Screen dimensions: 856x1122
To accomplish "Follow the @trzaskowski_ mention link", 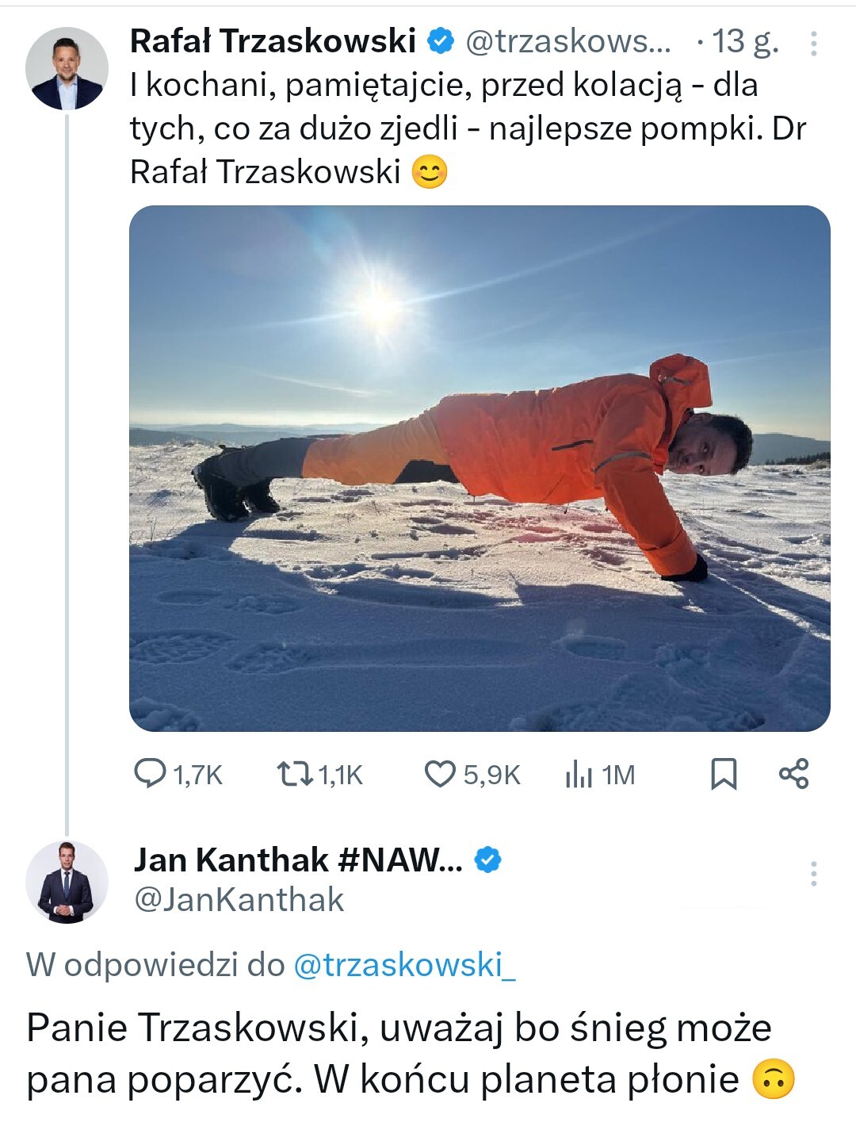I will tap(404, 965).
